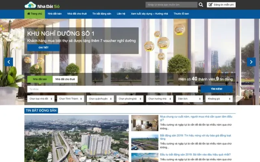
Task: Click the living room article thumbnail
Action: click(145, 123)
